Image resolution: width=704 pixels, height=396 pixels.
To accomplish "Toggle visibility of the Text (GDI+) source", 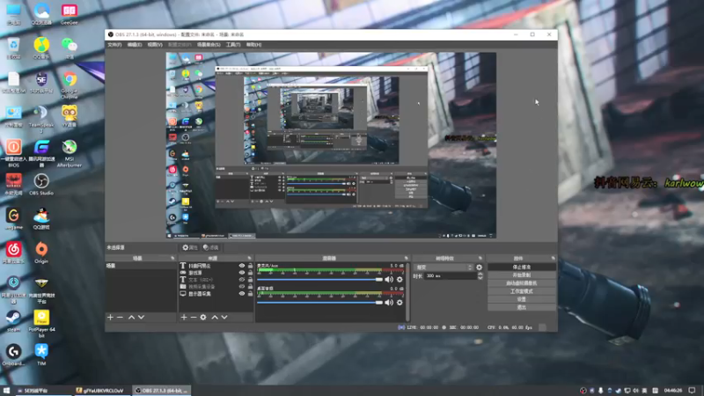I will 241,280.
